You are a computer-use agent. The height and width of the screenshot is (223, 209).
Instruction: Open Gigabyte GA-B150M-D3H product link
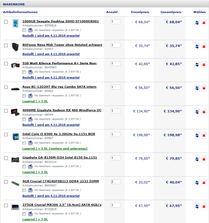click(60, 158)
